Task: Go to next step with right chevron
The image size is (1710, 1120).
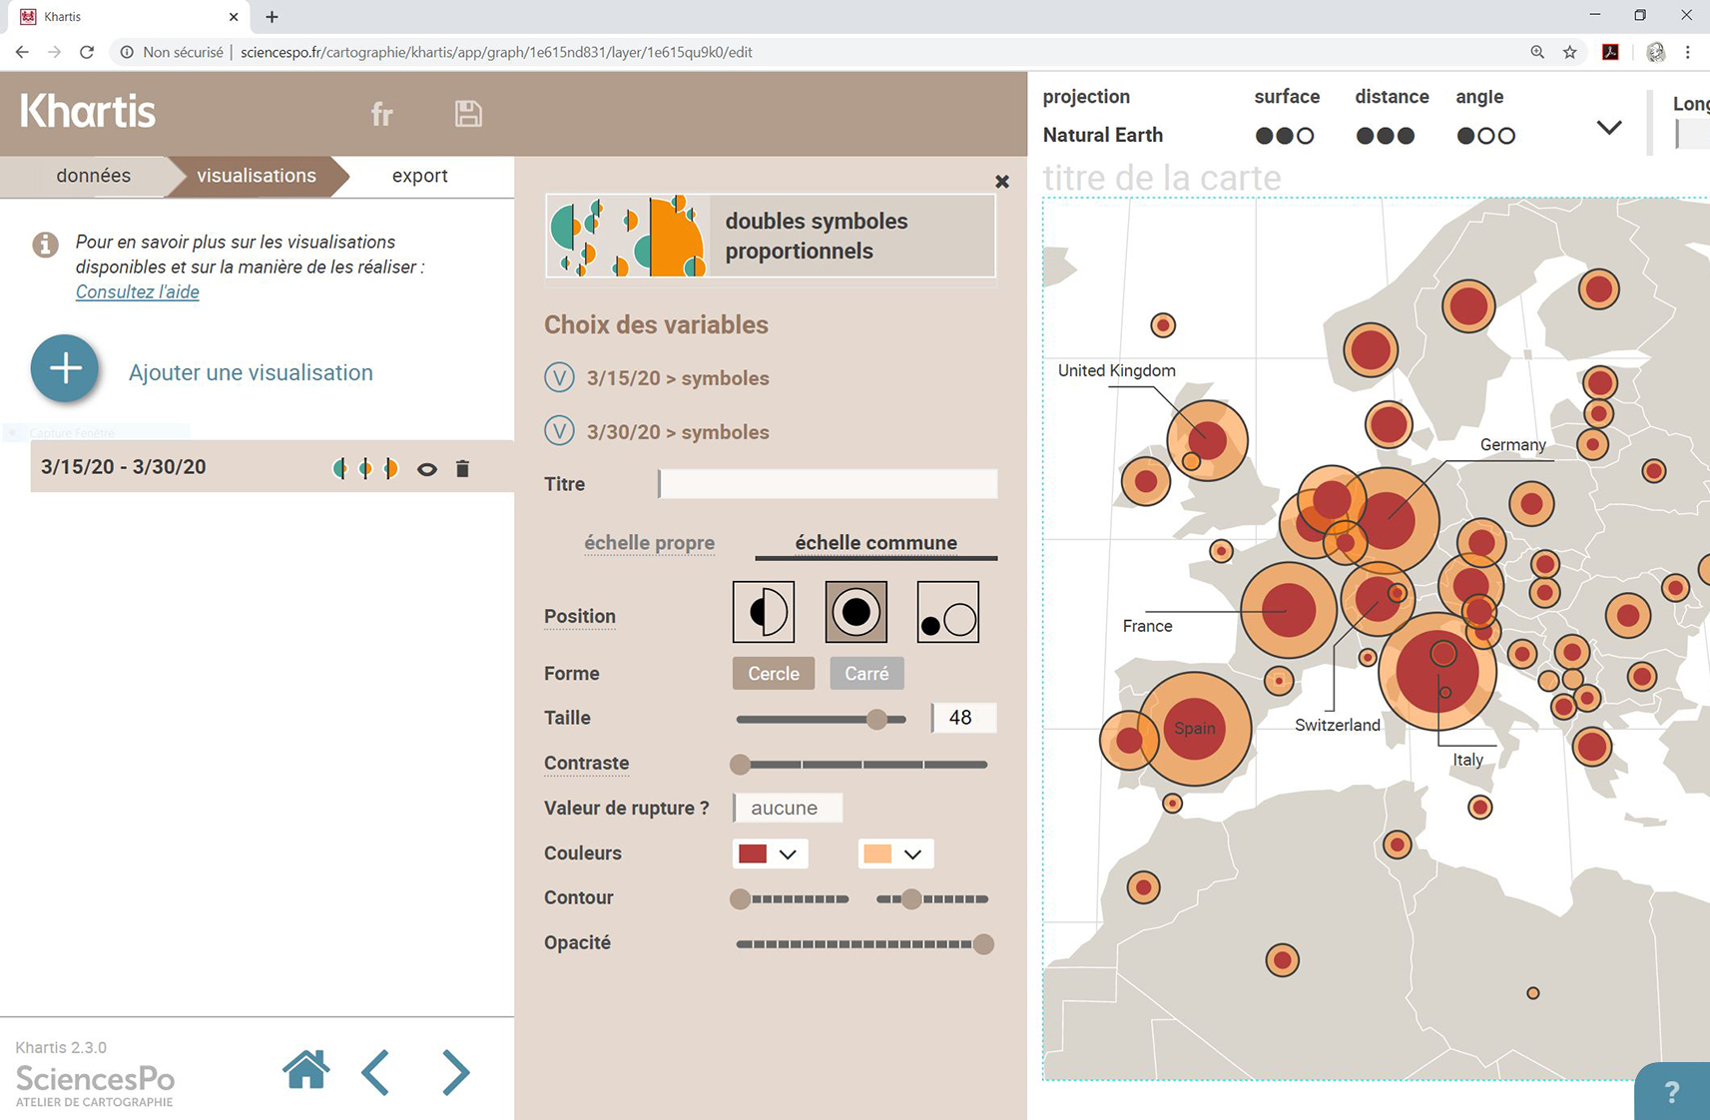Action: point(455,1073)
